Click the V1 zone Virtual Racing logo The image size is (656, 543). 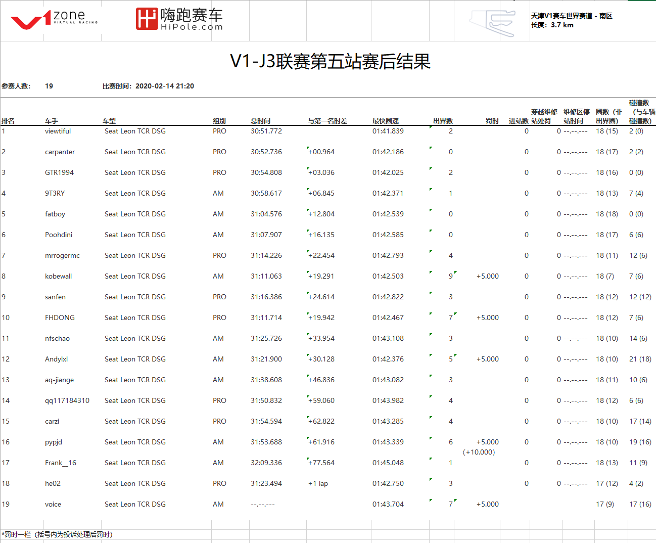[x=54, y=19]
